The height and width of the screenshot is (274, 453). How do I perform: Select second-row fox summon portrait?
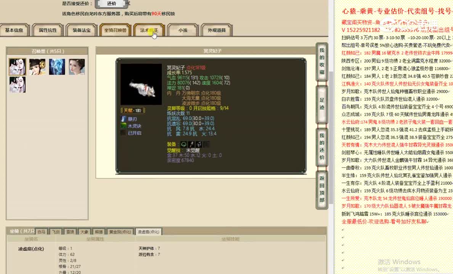[17, 84]
